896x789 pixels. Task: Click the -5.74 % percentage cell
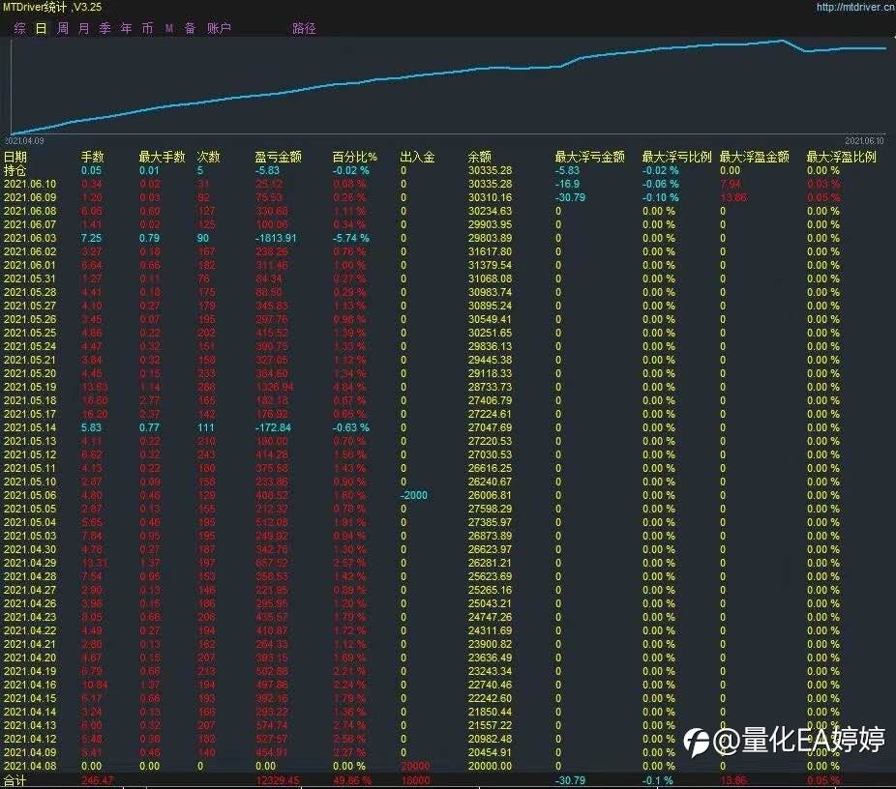pyautogui.click(x=351, y=238)
